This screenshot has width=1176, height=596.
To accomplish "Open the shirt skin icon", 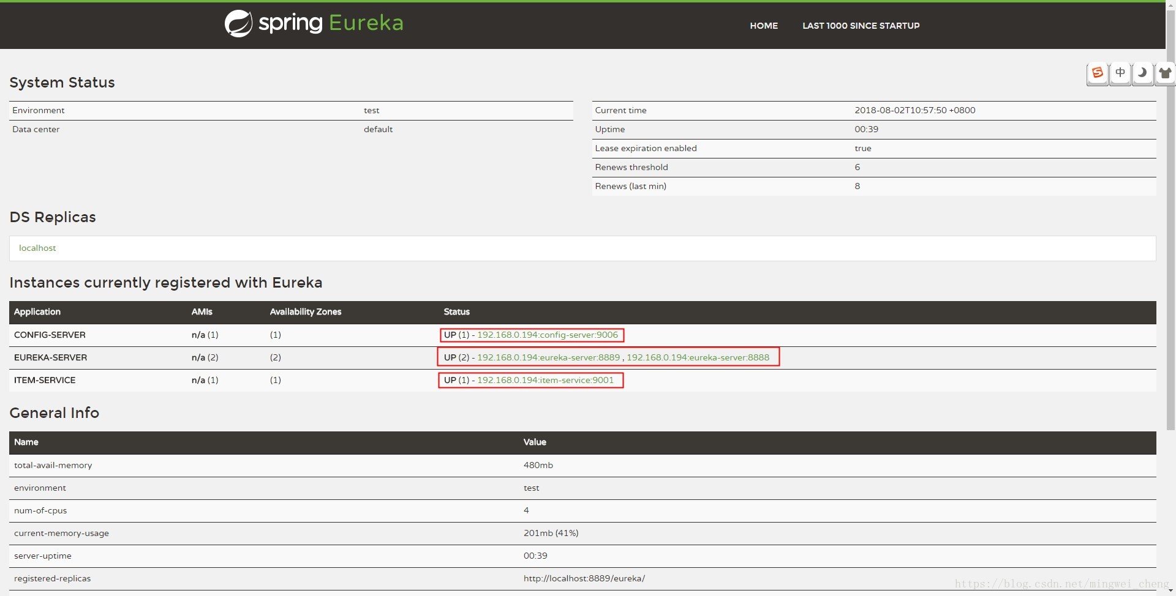I will point(1165,73).
